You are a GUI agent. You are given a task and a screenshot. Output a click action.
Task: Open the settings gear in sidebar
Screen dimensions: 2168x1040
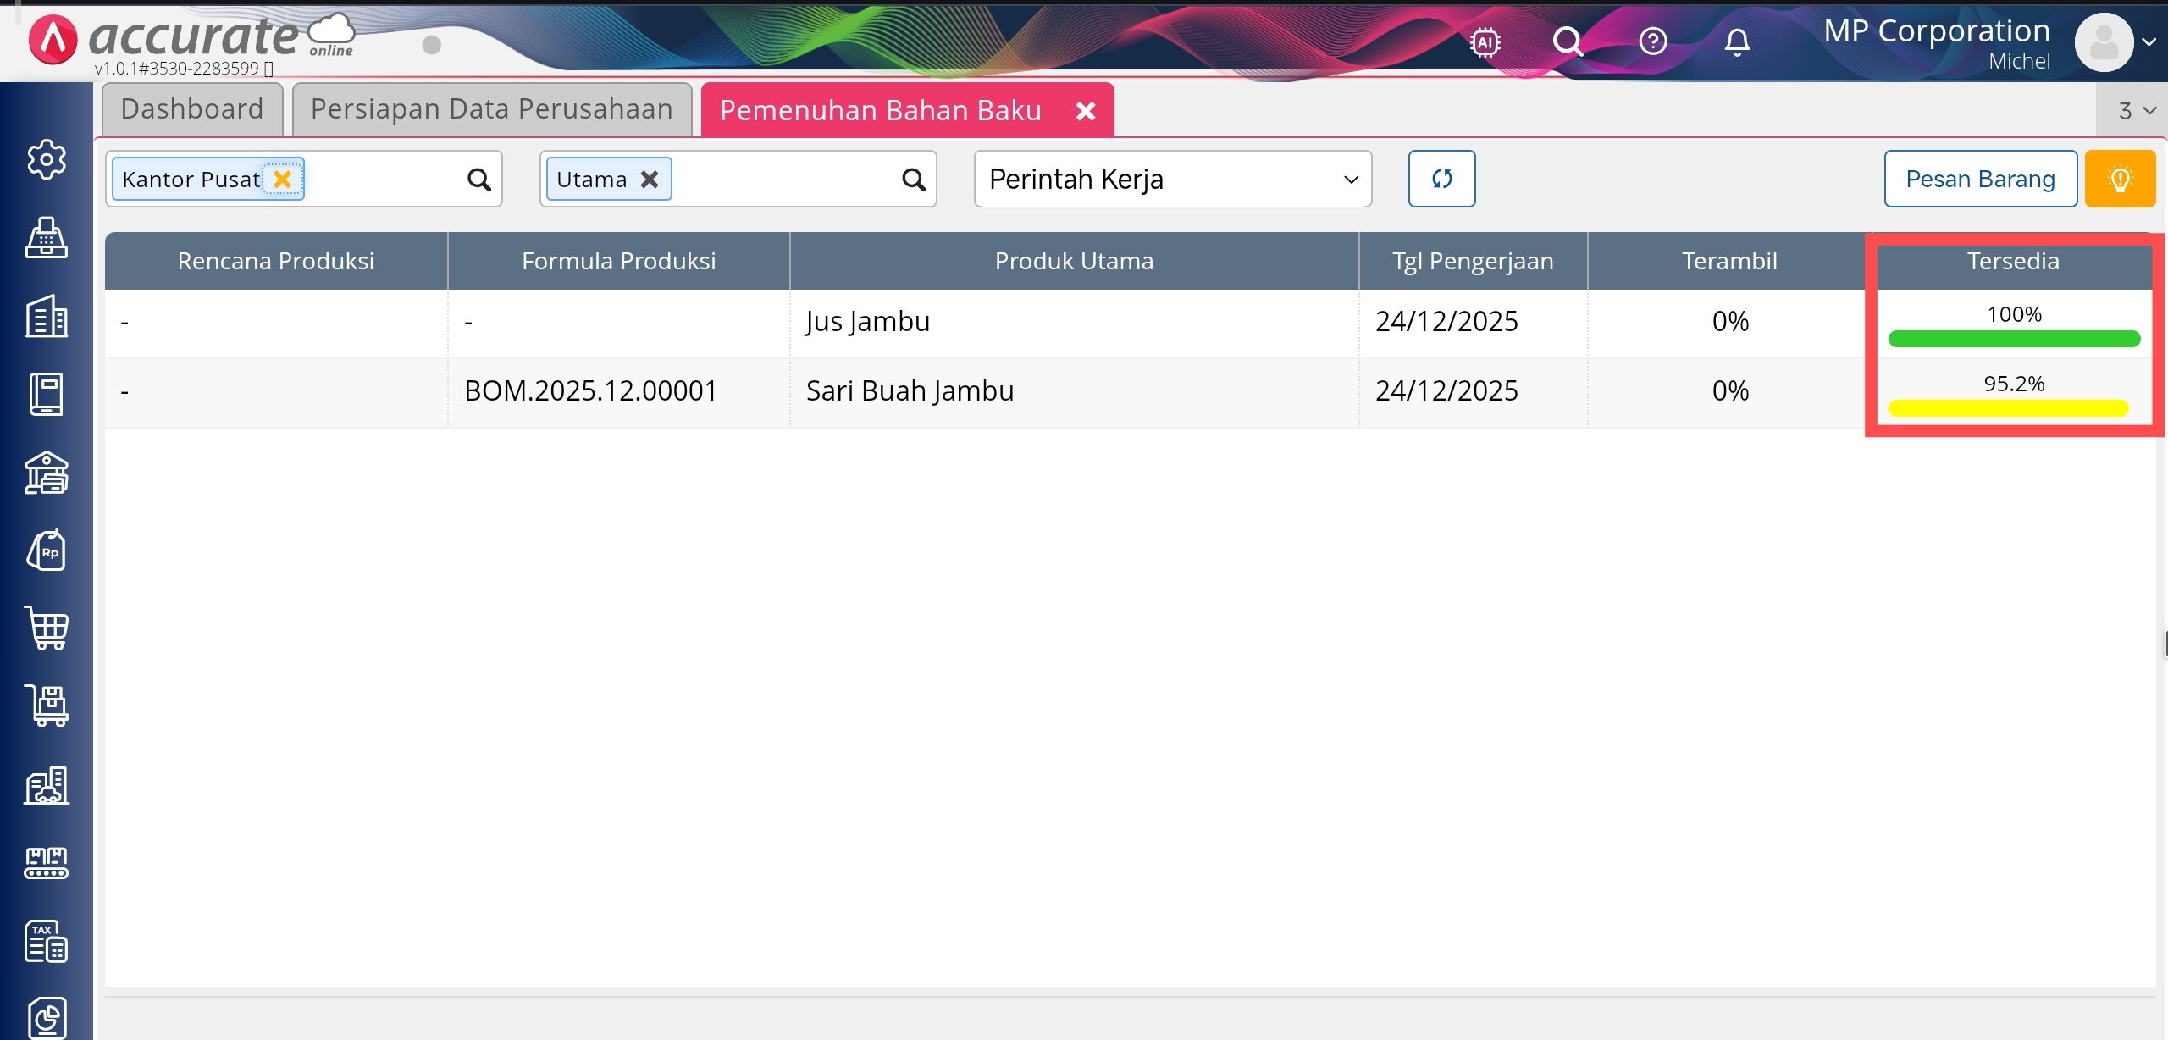47,159
